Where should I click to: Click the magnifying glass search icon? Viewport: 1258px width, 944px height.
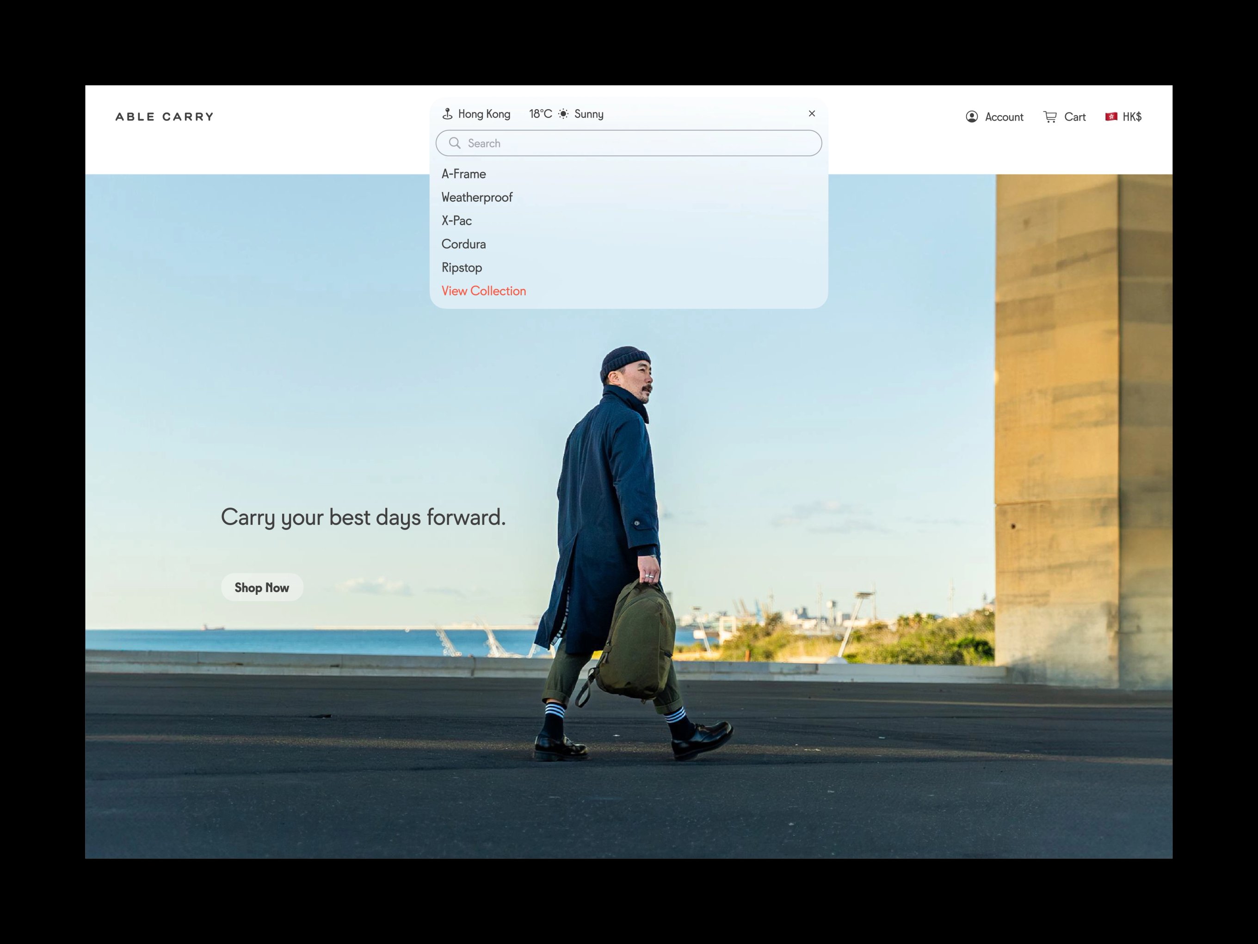pos(454,143)
